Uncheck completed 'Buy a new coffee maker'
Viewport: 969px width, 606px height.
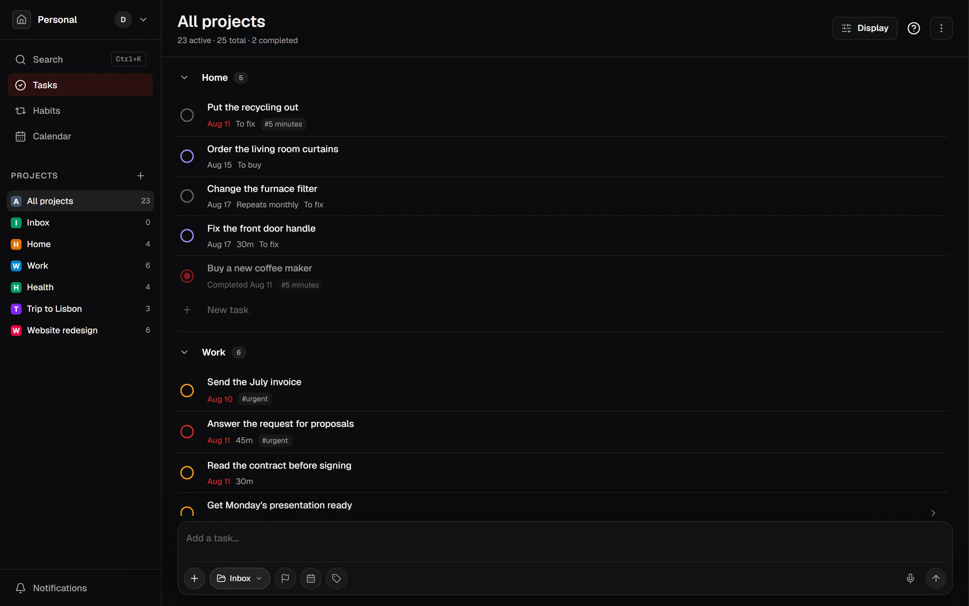click(x=187, y=276)
